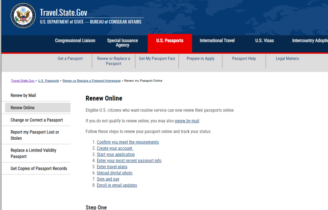Screen dimensions: 328x210
Task: Jump to Create your account step
Action: (115, 148)
